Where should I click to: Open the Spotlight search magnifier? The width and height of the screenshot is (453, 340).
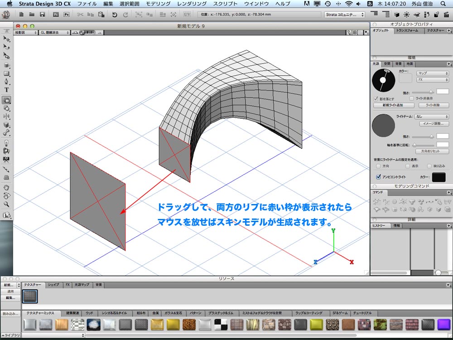coord(443,4)
